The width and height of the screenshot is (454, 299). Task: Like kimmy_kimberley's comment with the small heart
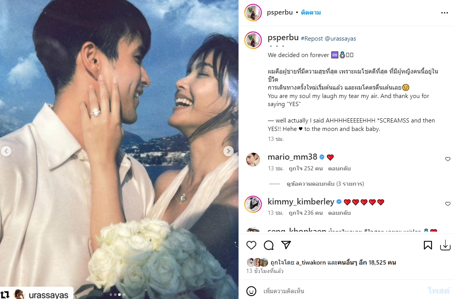tap(447, 204)
